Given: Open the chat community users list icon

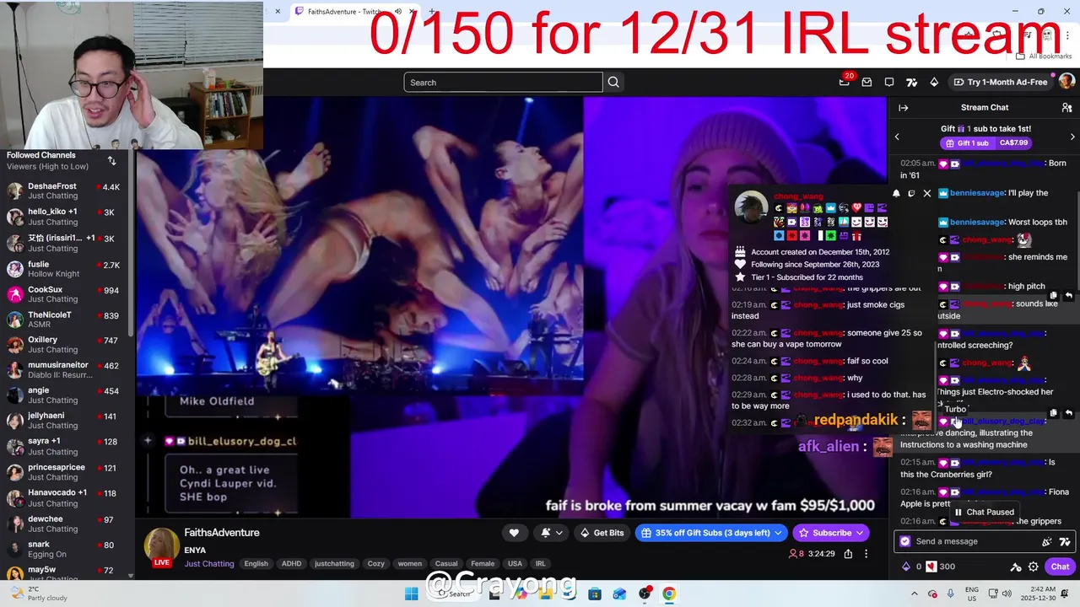Looking at the screenshot, I should (x=1066, y=107).
